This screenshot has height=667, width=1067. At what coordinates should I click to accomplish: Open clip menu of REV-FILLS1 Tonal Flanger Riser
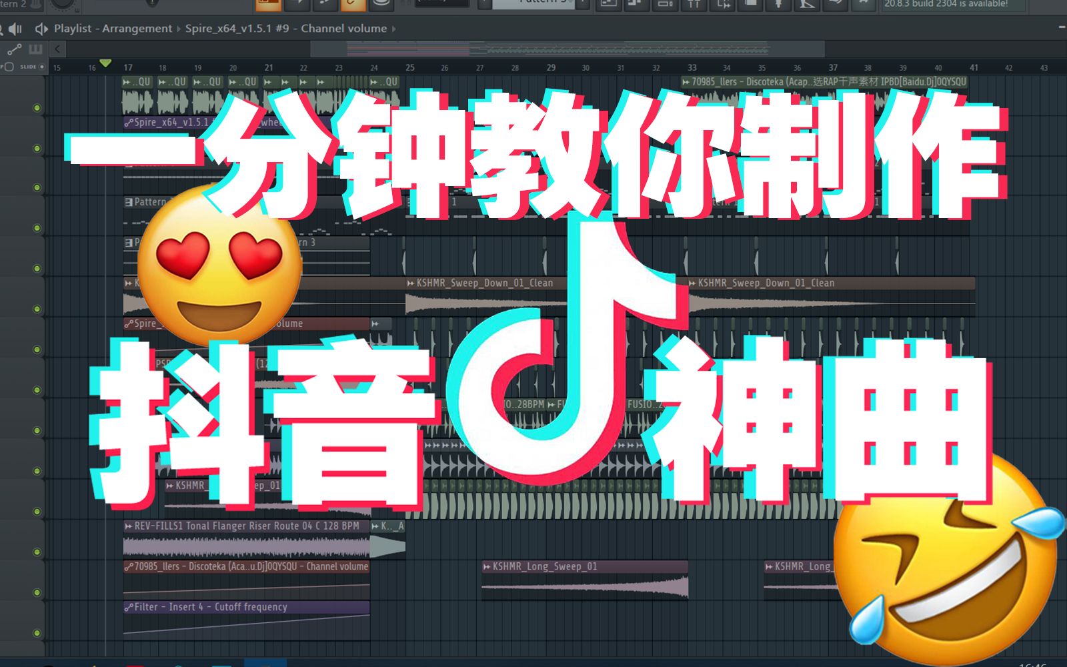pos(128,526)
